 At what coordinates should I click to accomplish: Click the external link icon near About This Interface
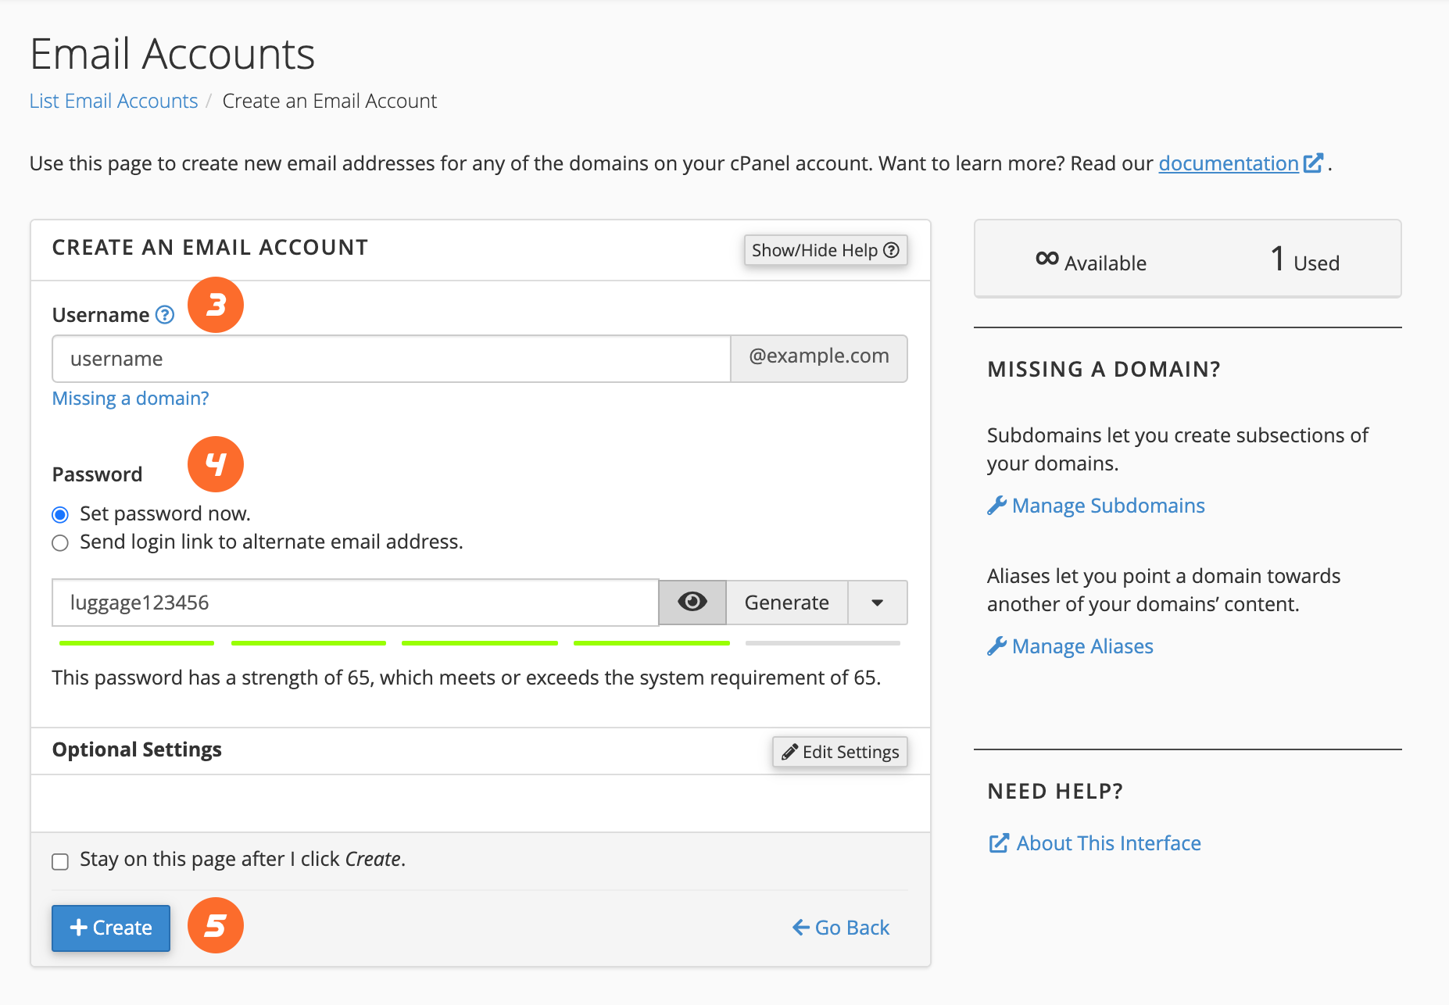coord(997,842)
